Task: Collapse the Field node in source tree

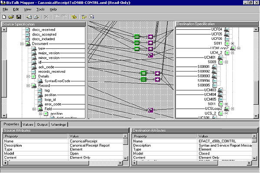Action: pos(34,109)
